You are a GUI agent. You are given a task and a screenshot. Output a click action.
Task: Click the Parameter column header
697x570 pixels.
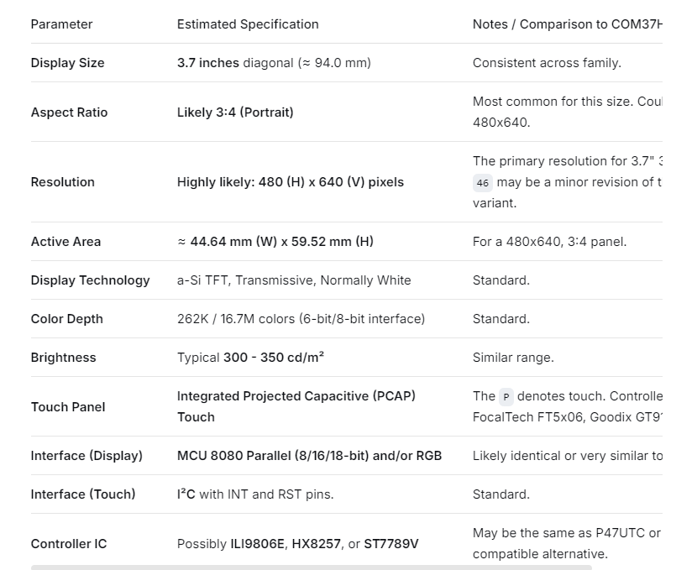[x=61, y=24]
